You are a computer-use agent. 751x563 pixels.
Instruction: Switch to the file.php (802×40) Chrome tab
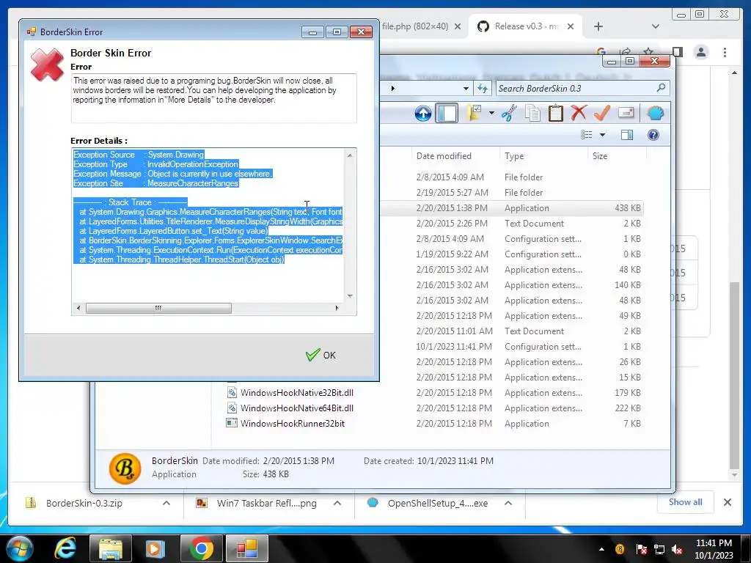pos(415,26)
